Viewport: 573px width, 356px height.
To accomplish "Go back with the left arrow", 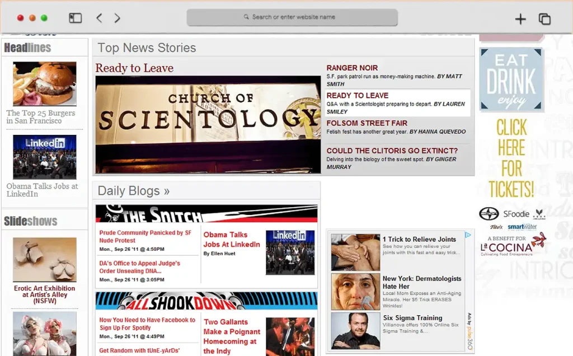I will (x=99, y=18).
